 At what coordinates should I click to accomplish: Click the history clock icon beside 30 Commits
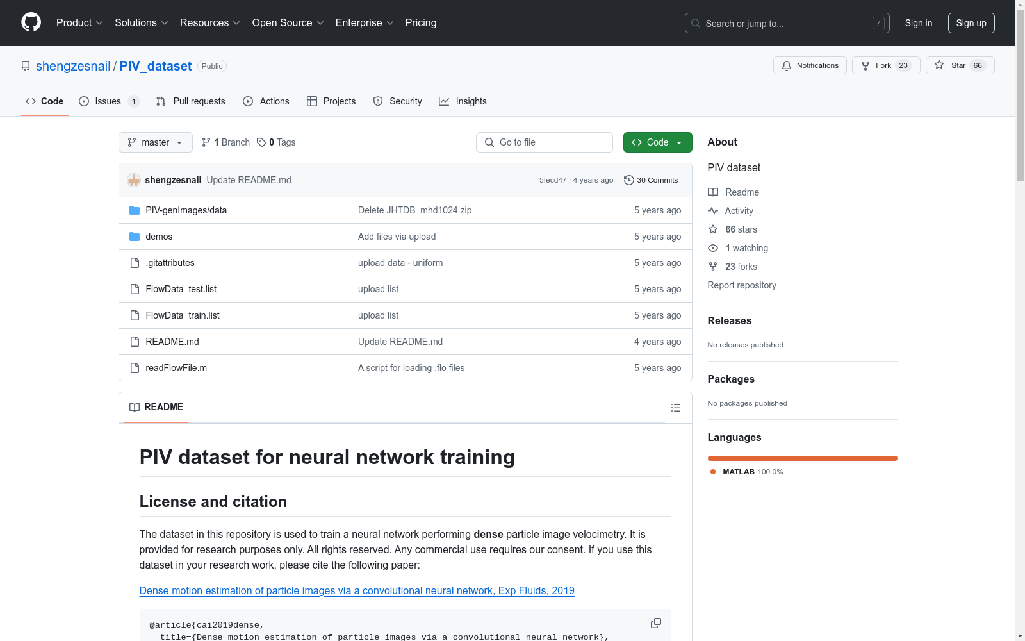click(629, 180)
